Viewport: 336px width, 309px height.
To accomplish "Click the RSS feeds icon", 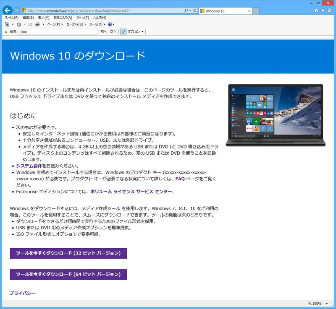I will click(x=18, y=24).
